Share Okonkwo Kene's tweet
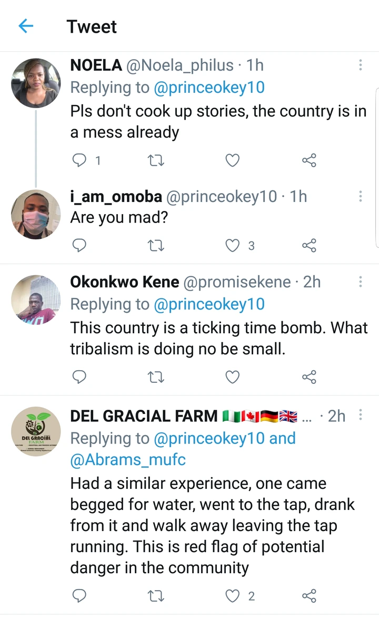 point(309,377)
